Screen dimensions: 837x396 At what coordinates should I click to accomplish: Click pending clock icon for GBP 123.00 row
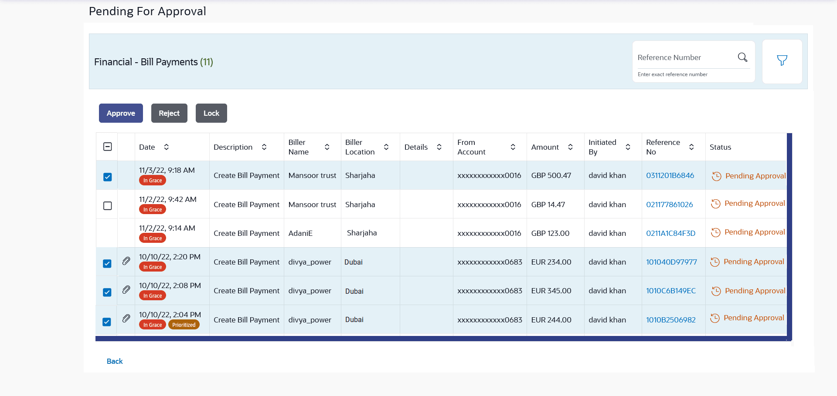[x=715, y=233]
